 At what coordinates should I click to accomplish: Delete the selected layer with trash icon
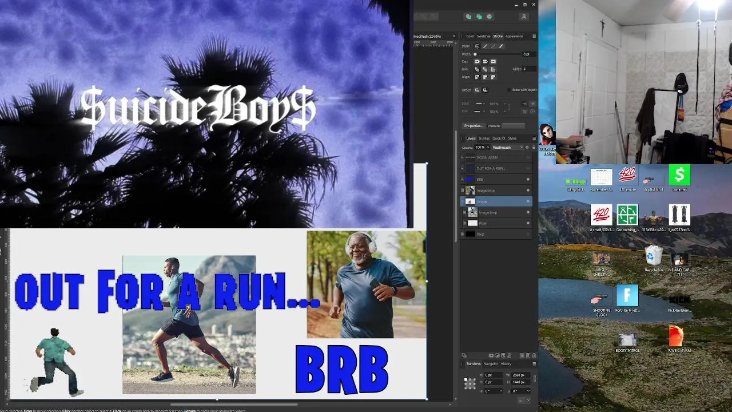(534, 355)
